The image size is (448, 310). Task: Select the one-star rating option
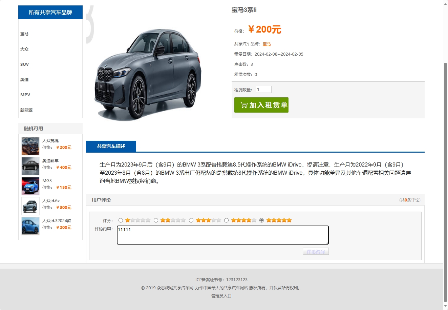tap(121, 220)
